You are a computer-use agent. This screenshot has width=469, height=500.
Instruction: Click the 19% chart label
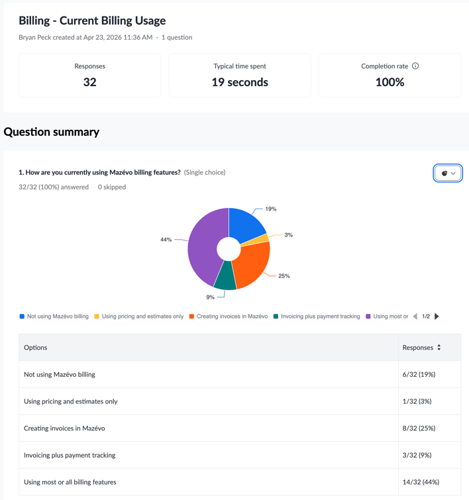(270, 209)
